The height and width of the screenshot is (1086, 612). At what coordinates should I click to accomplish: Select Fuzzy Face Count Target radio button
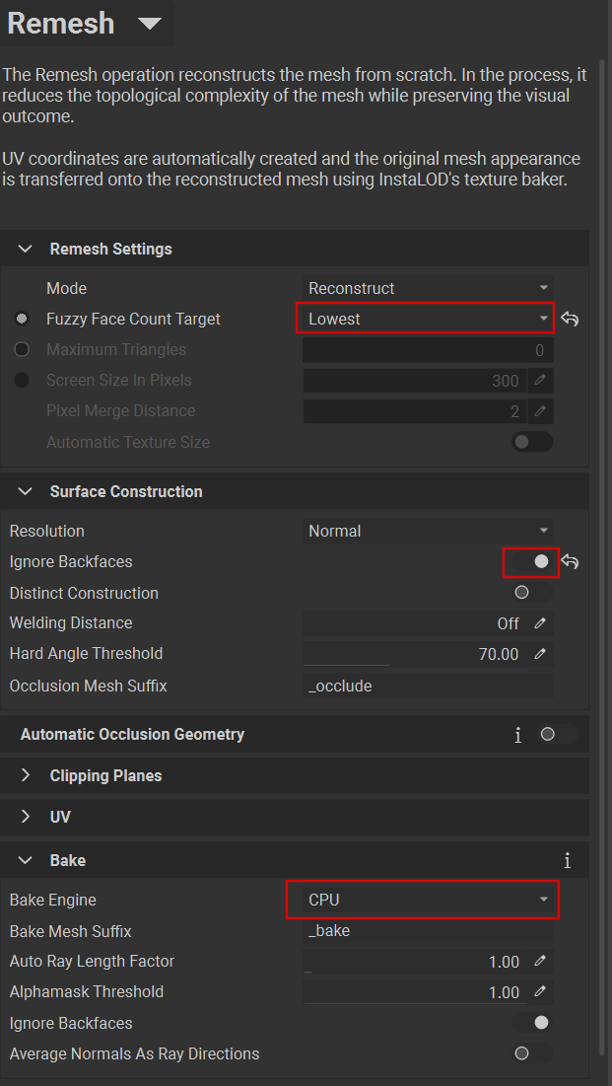click(22, 320)
